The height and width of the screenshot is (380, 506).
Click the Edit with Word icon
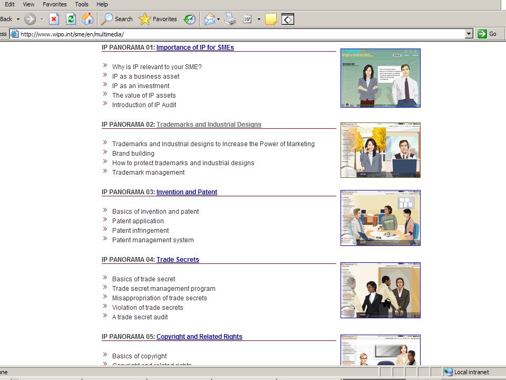click(247, 19)
